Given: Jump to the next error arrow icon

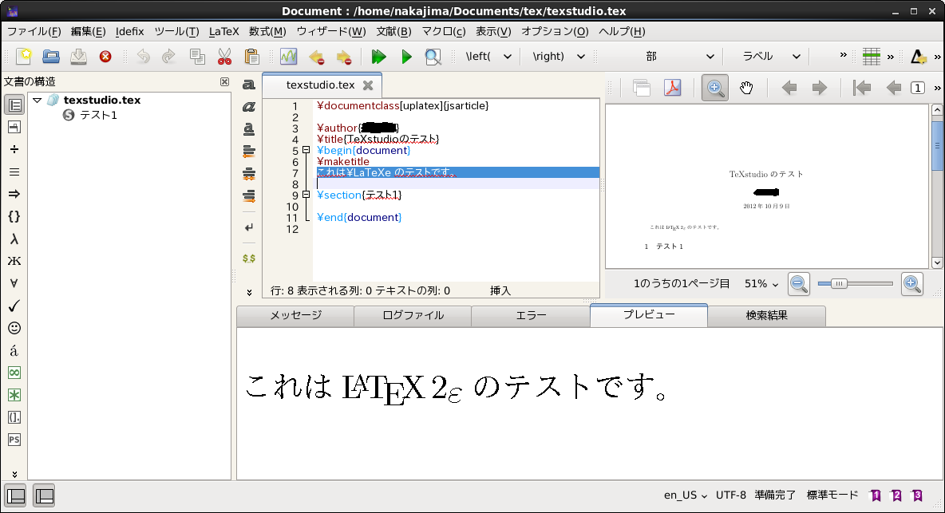Looking at the screenshot, I should (344, 57).
